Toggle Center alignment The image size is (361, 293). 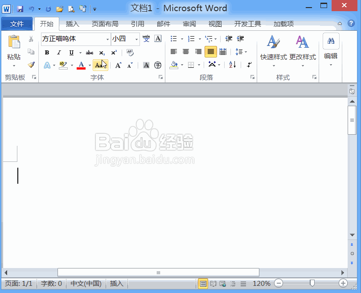pos(186,52)
